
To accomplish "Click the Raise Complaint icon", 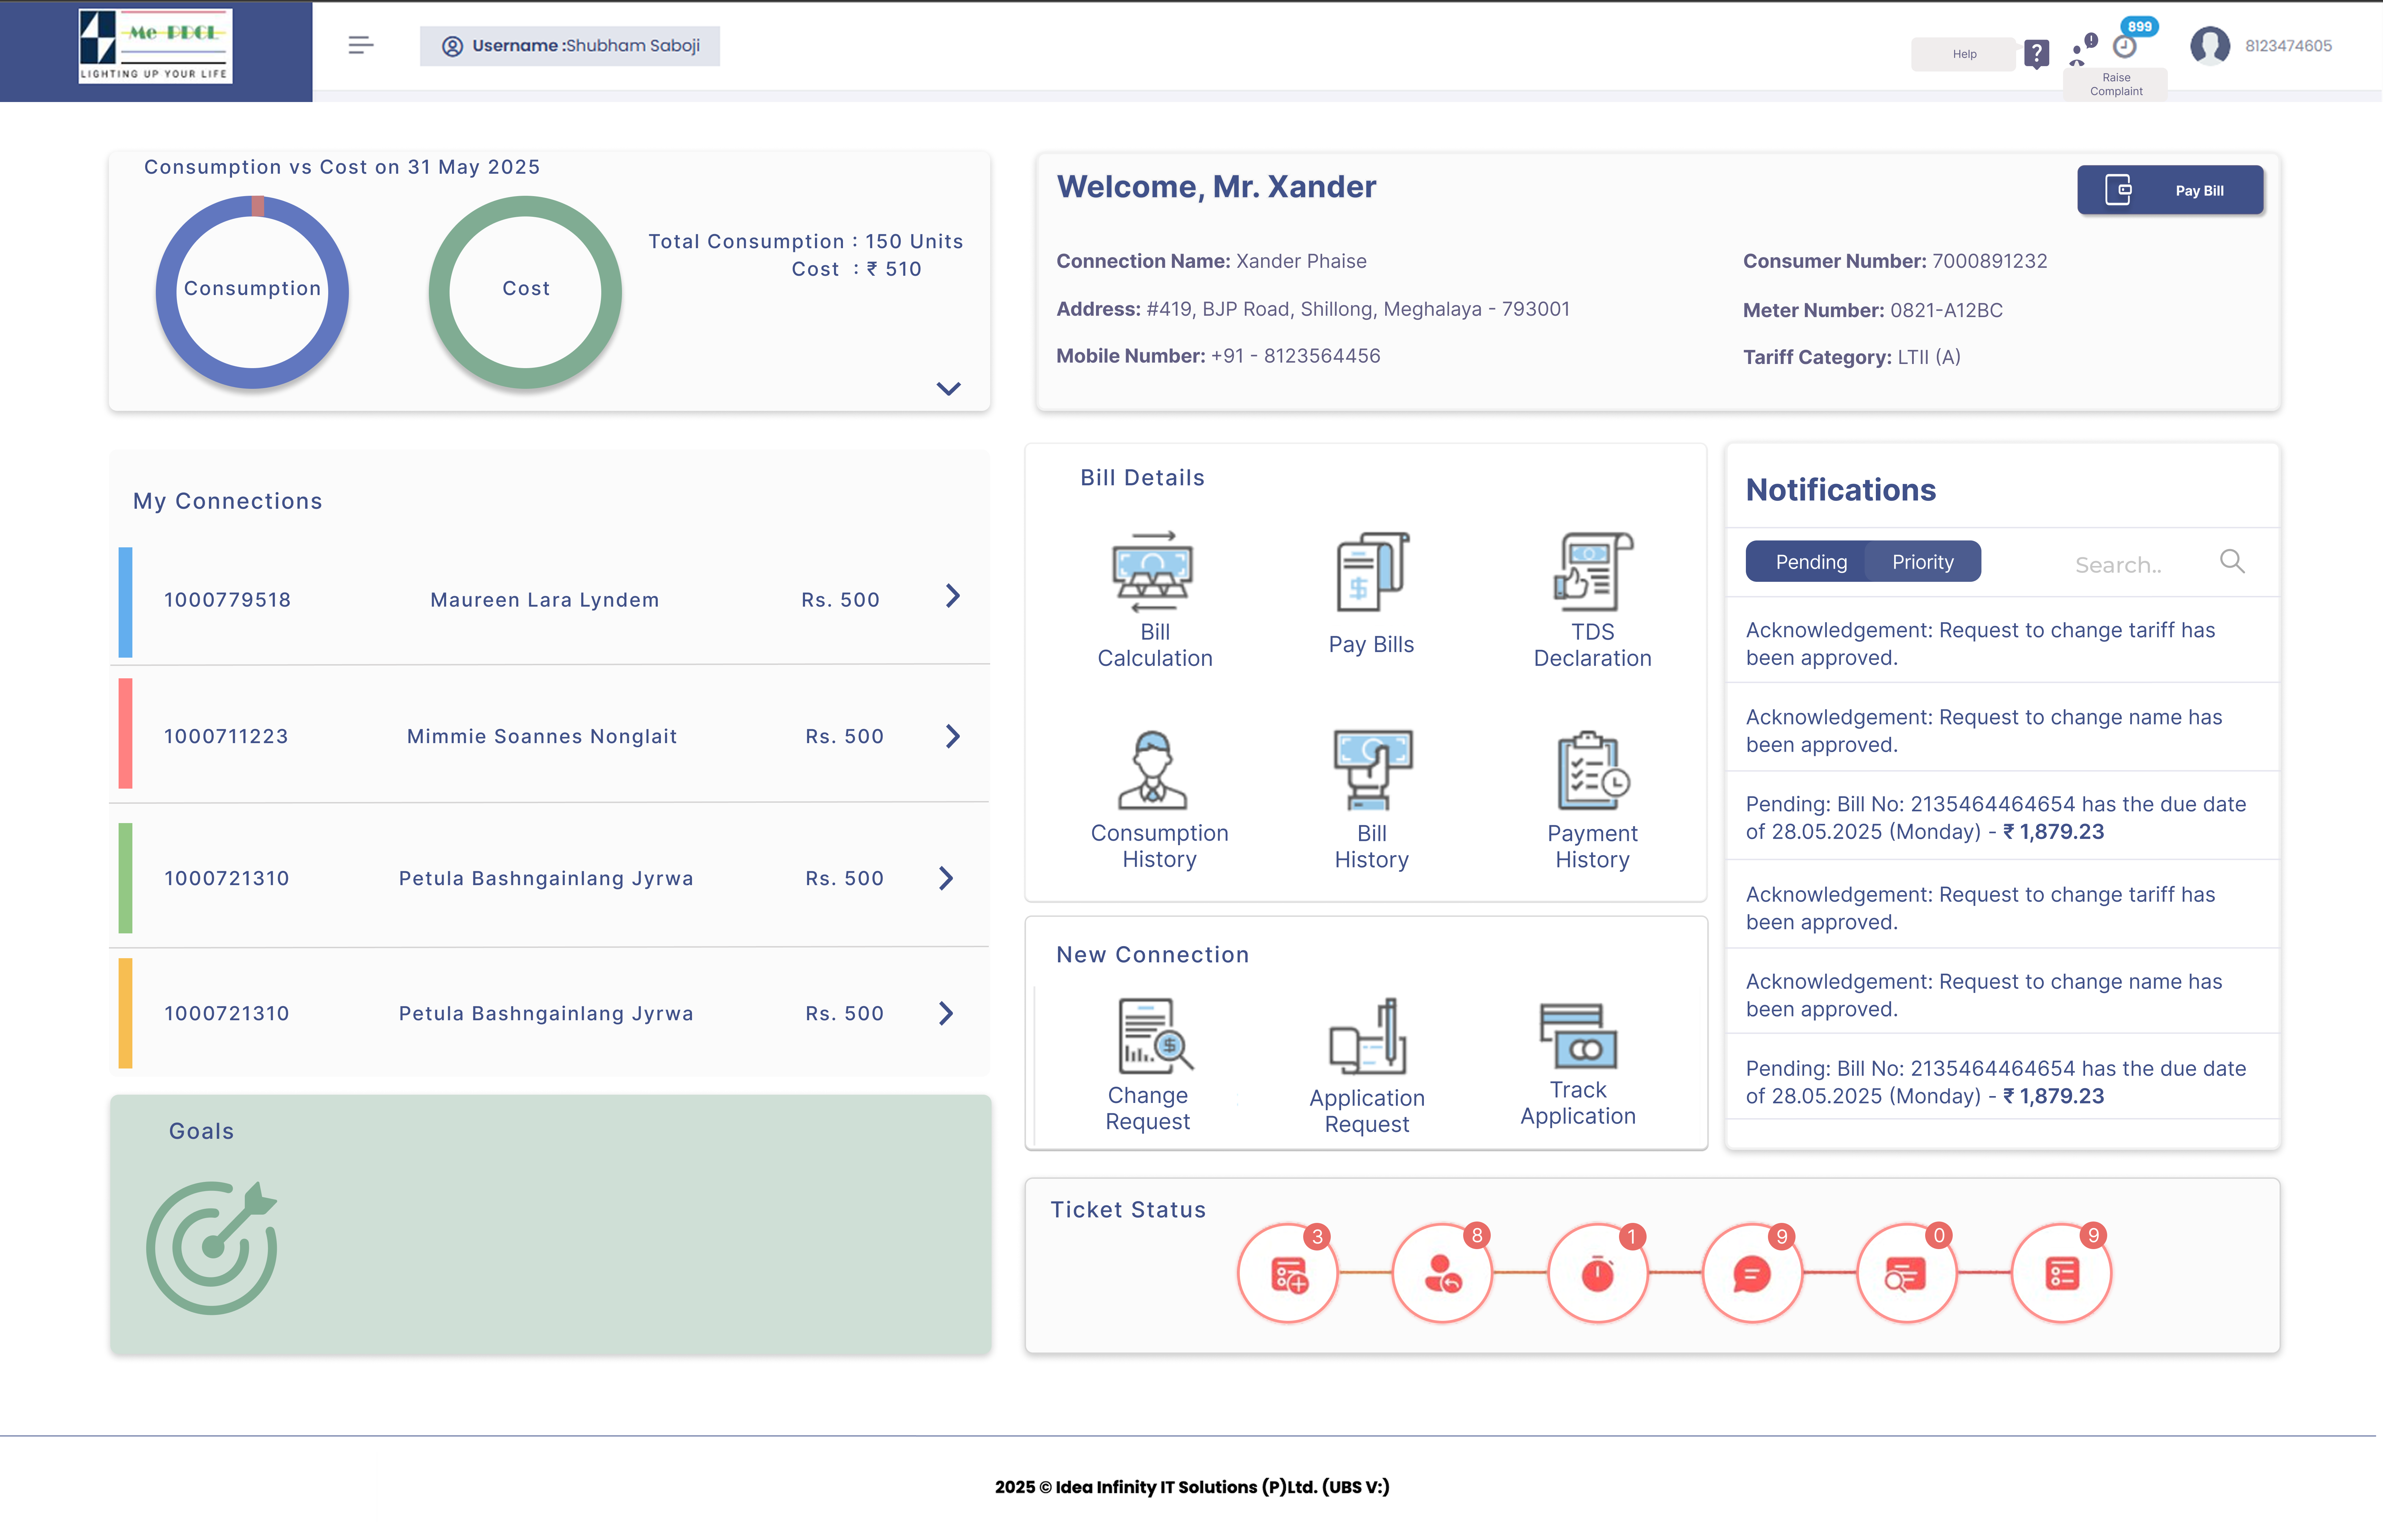I will click(2083, 49).
